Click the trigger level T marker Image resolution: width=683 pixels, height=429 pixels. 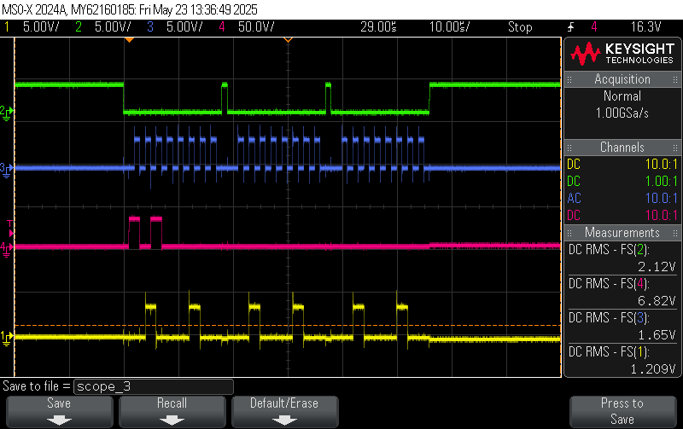(x=10, y=229)
